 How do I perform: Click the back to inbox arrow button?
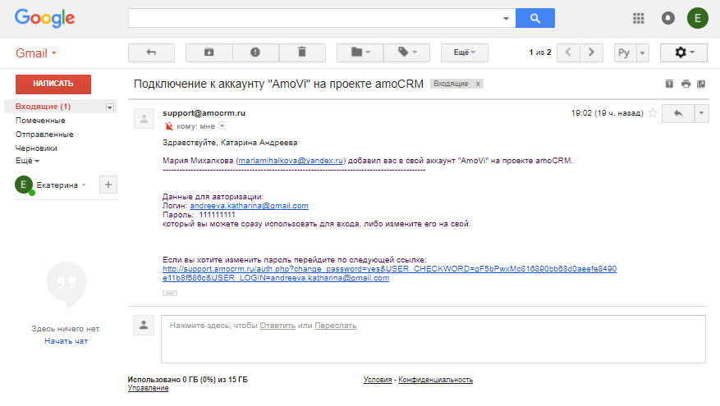click(x=151, y=52)
